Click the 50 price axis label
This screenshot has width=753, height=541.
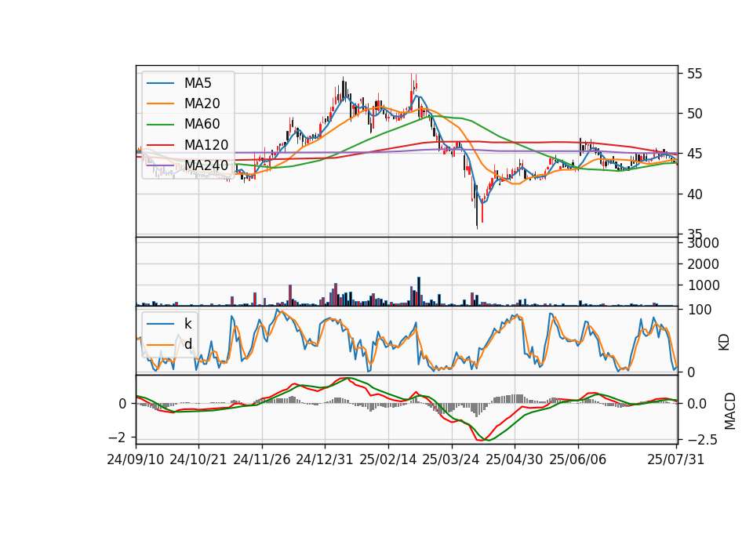694,114
